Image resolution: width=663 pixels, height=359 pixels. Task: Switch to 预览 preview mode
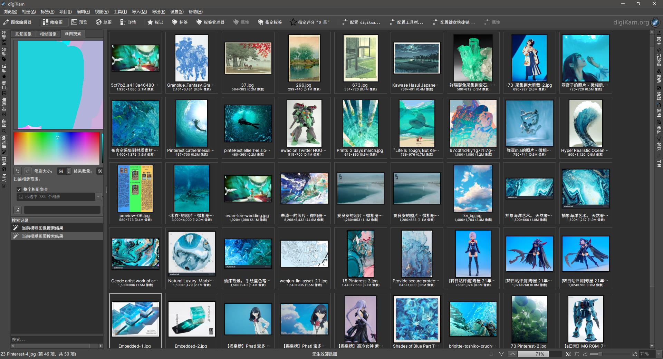point(79,22)
